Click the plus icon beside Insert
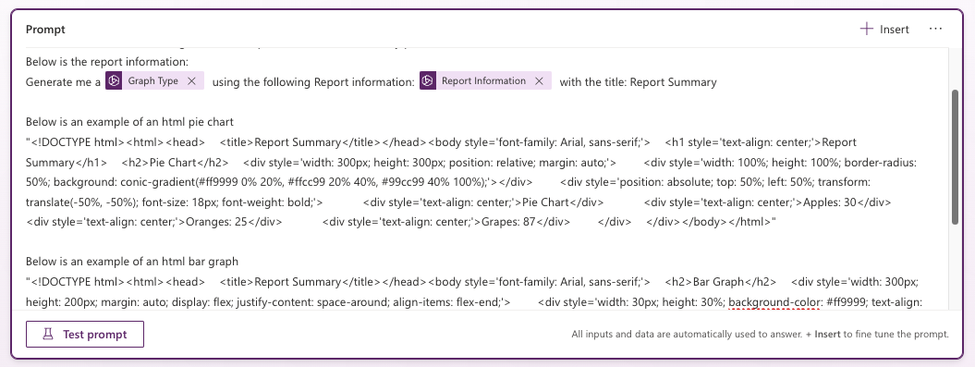 866,29
